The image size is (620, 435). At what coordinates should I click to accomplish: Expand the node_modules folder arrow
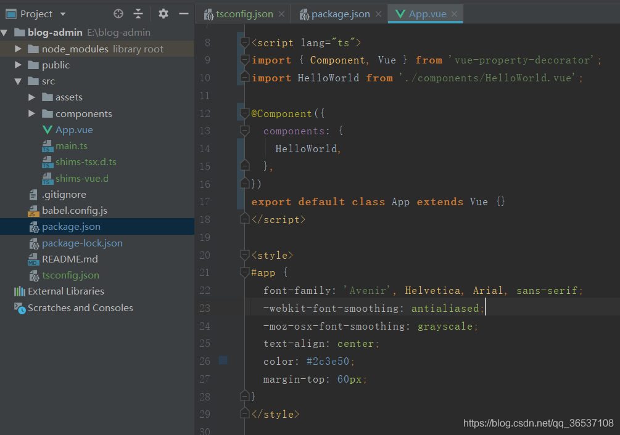pyautogui.click(x=18, y=49)
